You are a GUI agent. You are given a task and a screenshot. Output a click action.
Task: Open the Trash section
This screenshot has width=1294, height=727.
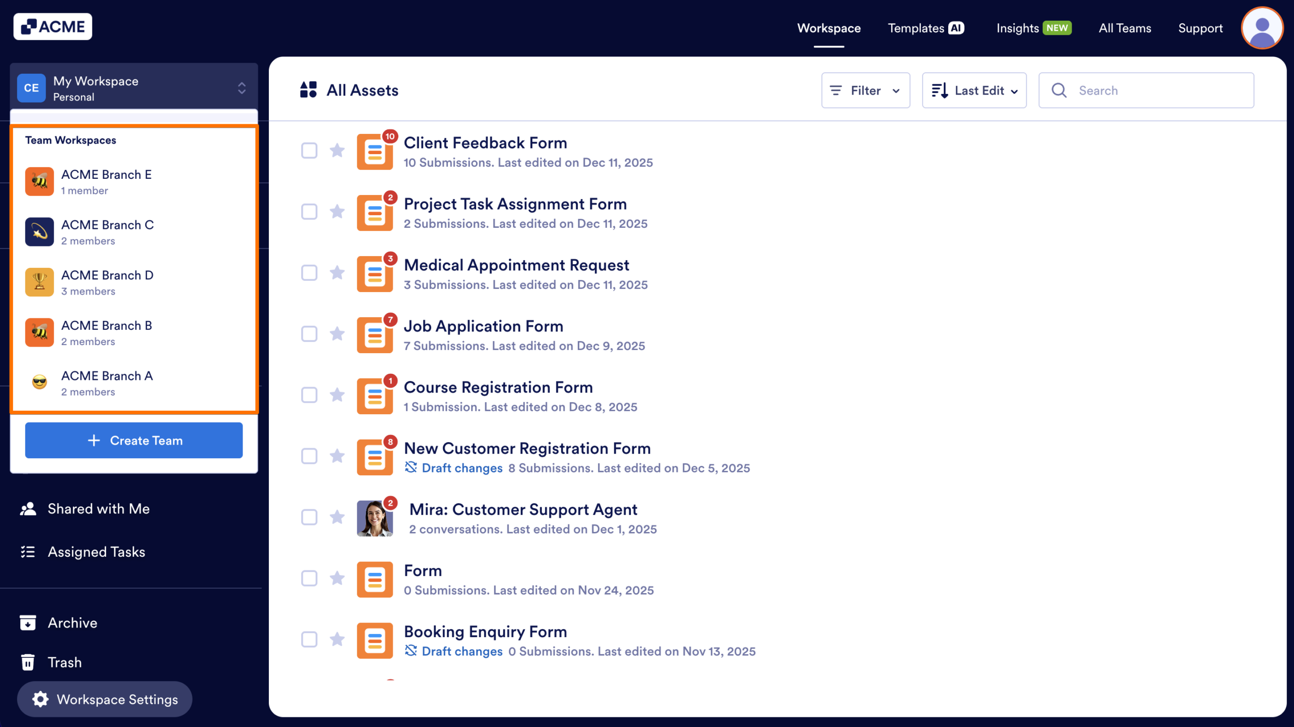64,662
